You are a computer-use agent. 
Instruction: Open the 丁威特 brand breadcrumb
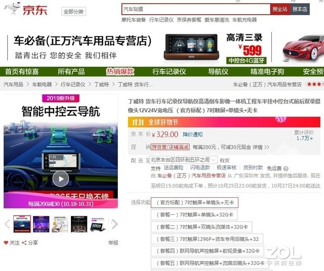coord(101,84)
